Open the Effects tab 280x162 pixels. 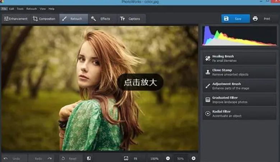click(101, 19)
